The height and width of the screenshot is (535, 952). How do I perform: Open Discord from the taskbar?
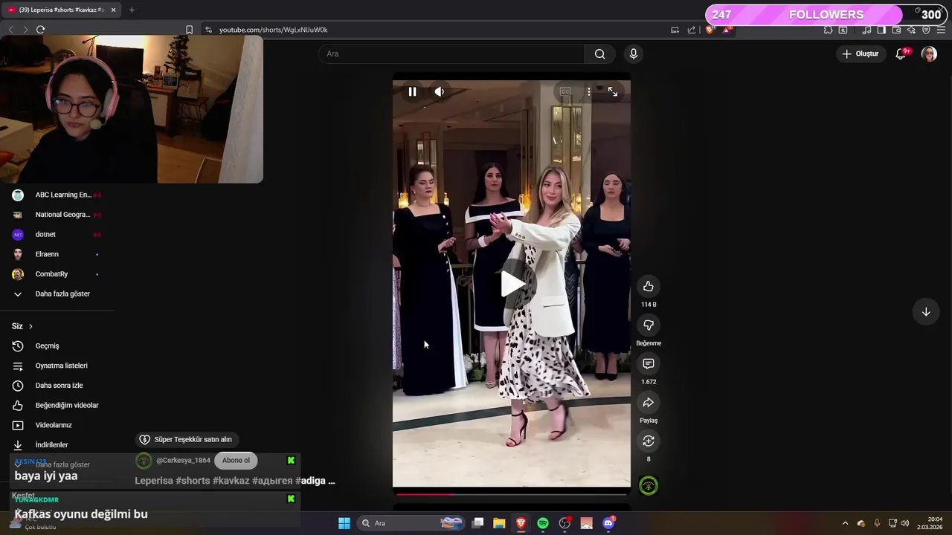(x=608, y=523)
